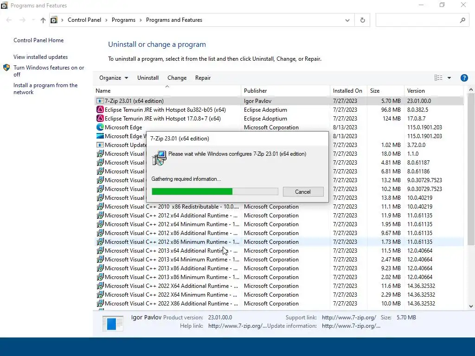475x356 pixels.
Task: Select Microsoft Visual C++ 2013 x64 Additional Runtime row
Action: 279,251
